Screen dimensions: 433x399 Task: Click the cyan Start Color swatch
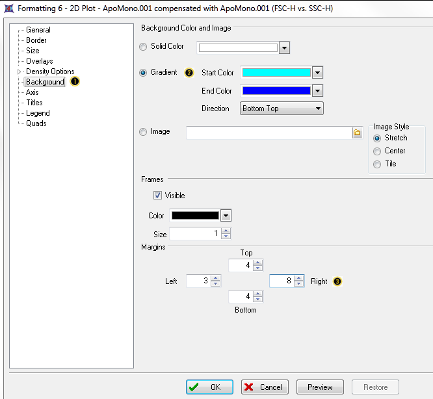(276, 73)
